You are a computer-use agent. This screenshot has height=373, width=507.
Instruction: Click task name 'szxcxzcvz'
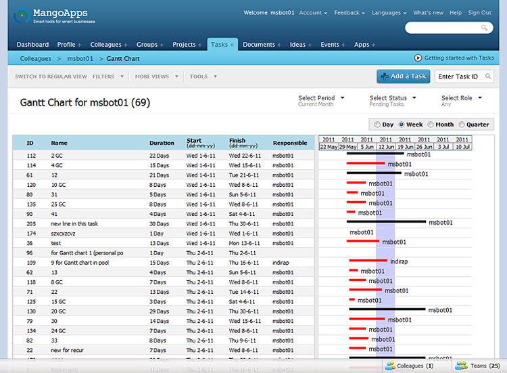(63, 234)
